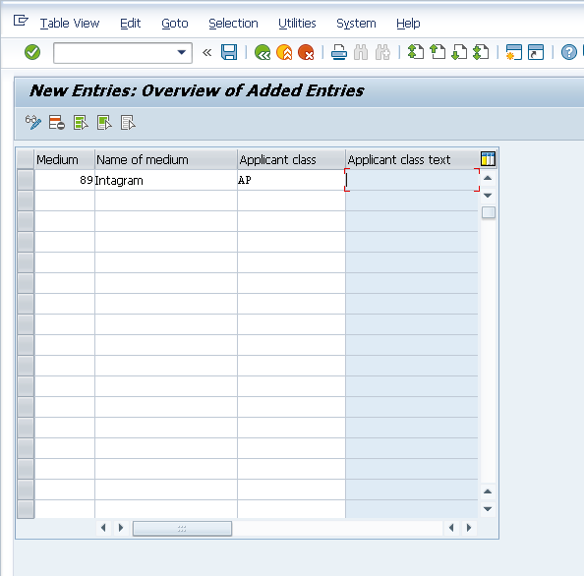The width and height of the screenshot is (584, 576).
Task: Open the Utilities menu
Action: [297, 24]
